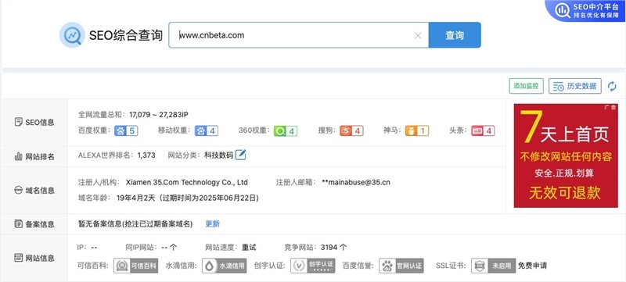Click the 竞争网站 count 3194 个

(x=333, y=248)
